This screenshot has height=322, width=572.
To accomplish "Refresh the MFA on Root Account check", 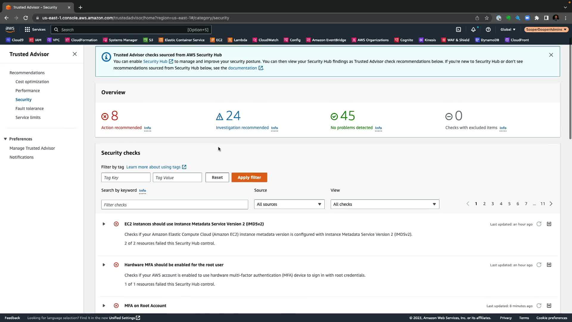I will click(539, 306).
